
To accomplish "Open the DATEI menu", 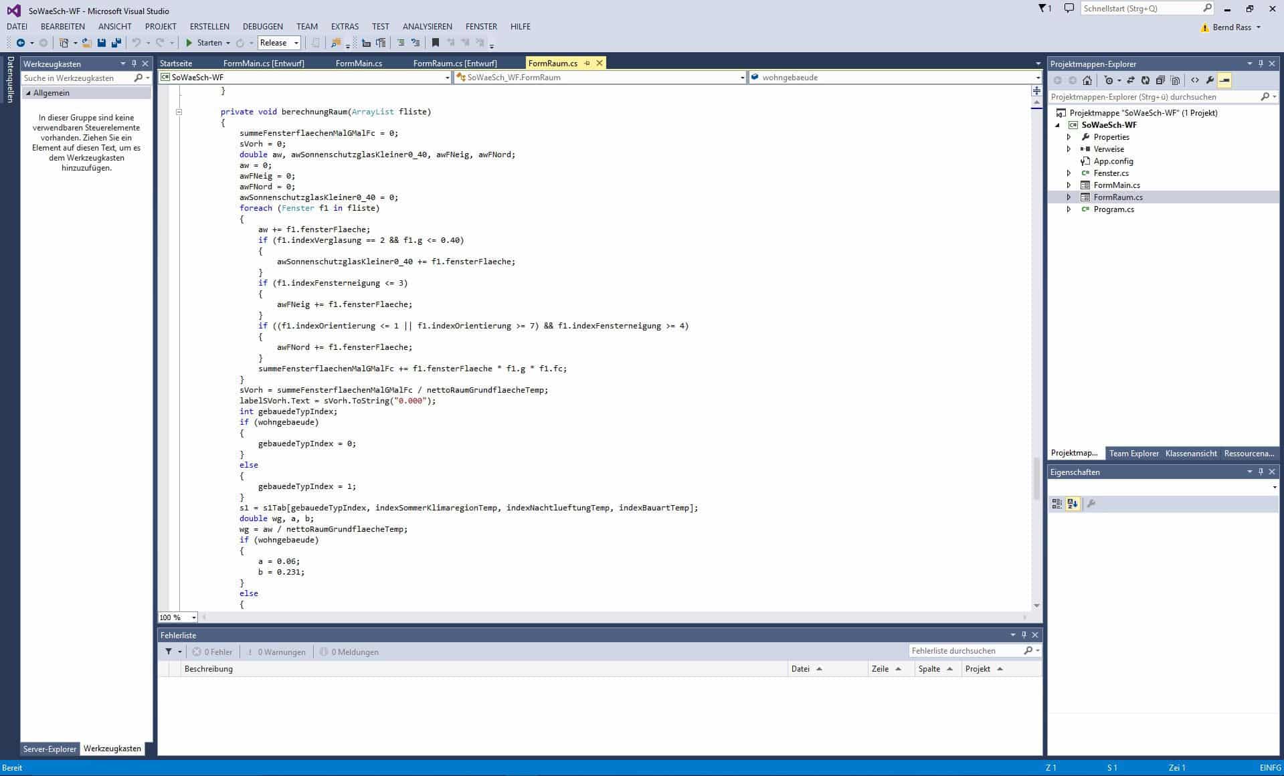I will [x=17, y=27].
